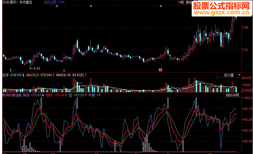
Task: Click the 牛股: +0 value
Action: [95, 95]
